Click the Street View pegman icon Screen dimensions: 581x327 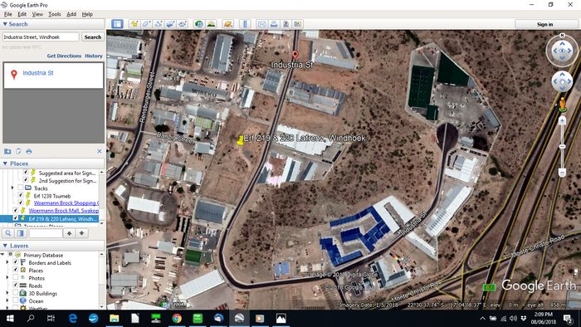(x=563, y=104)
